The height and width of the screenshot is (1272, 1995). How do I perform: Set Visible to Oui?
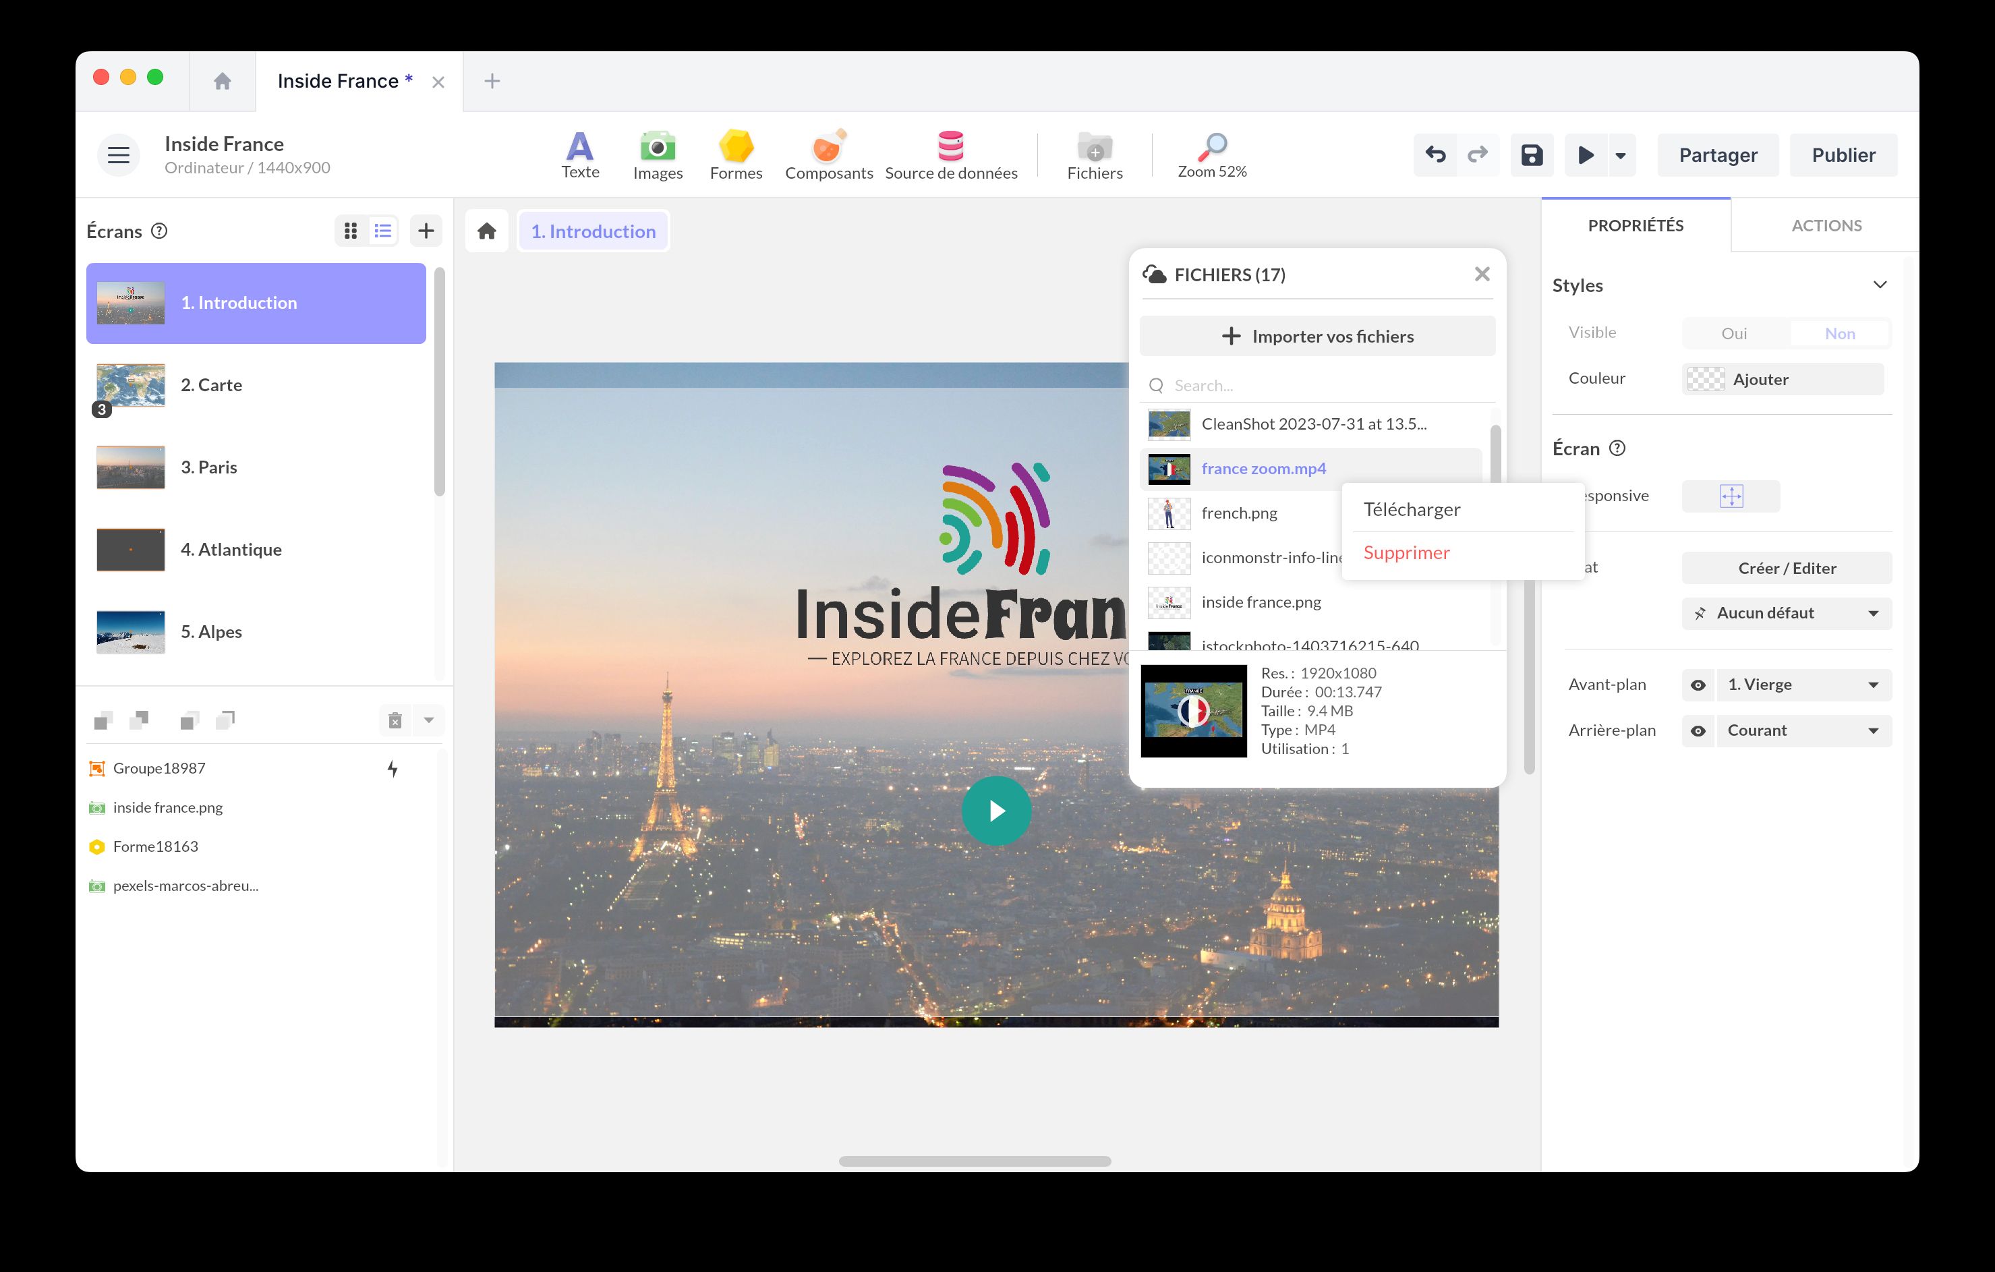pos(1734,333)
